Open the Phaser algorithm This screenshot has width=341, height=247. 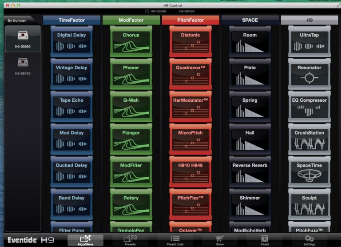(131, 74)
